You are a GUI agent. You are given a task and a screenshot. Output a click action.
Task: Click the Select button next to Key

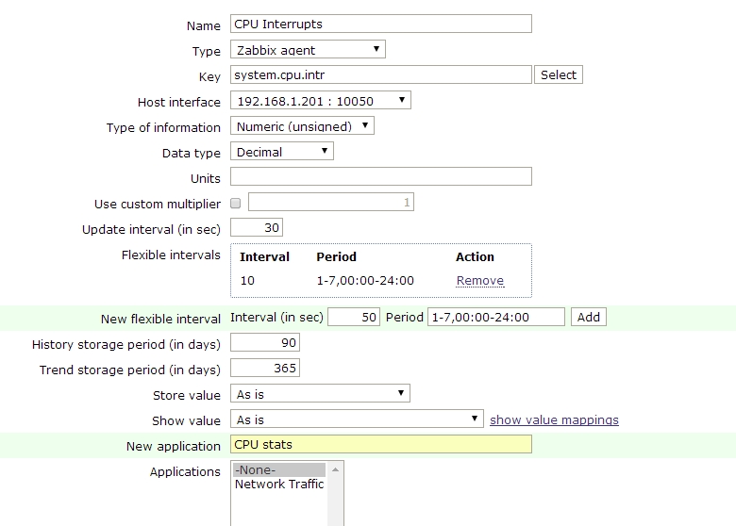point(558,74)
